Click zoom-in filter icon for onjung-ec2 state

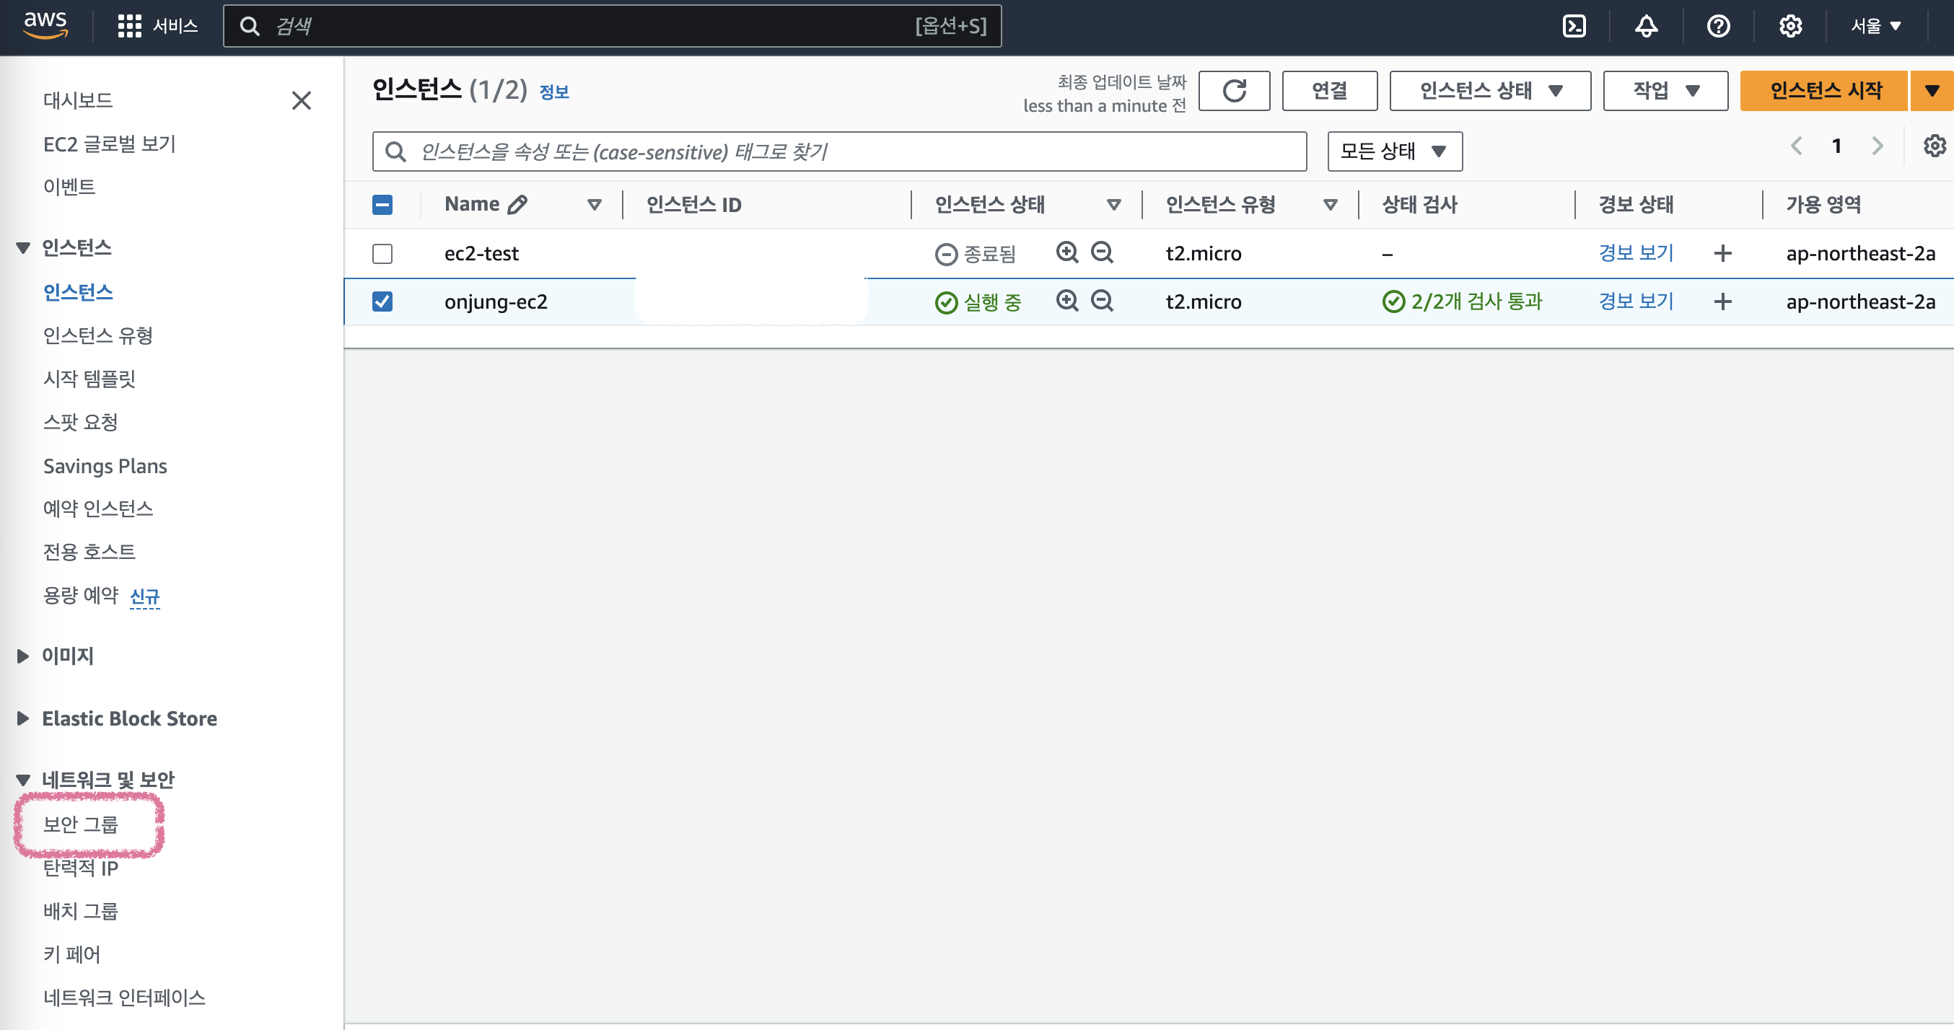coord(1066,301)
